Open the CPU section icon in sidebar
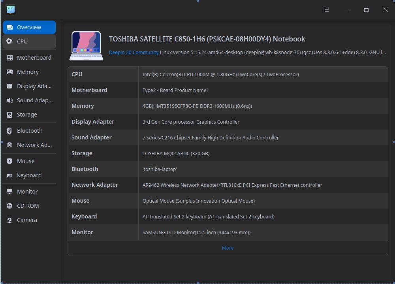The width and height of the screenshot is (395, 284). [x=9, y=41]
